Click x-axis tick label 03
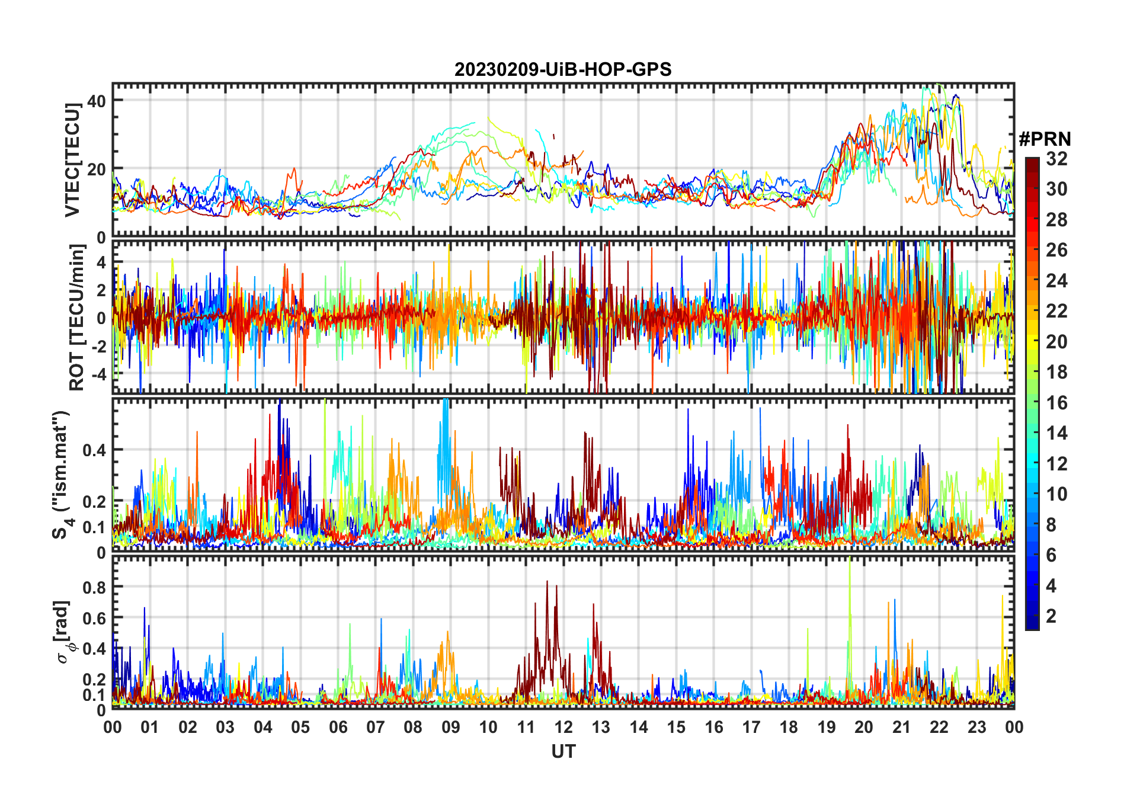The height and width of the screenshot is (788, 1127). [225, 727]
